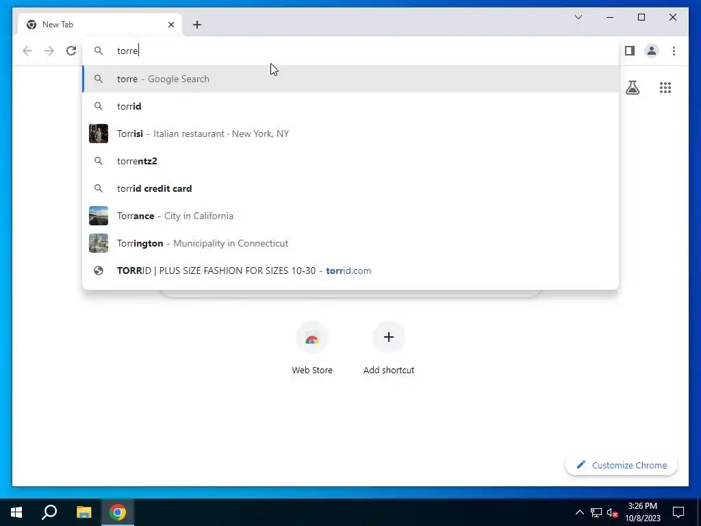
Task: Click the muted volume tray icon
Action: pos(613,512)
